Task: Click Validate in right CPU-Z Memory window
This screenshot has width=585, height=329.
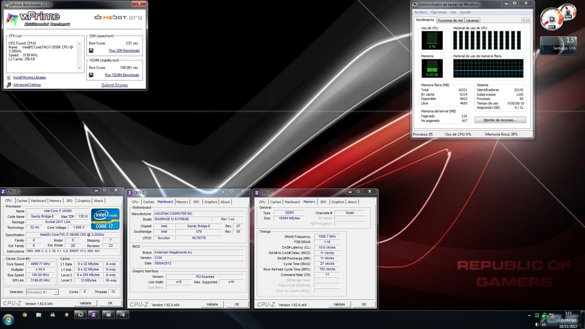Action: 339,304
